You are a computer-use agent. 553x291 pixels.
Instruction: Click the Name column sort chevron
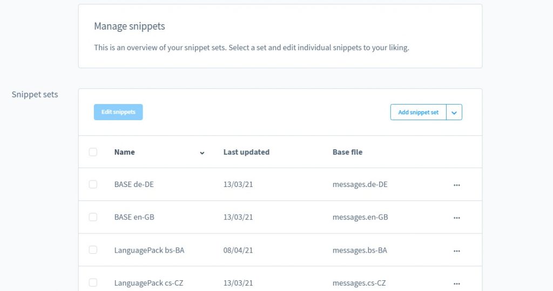click(202, 153)
